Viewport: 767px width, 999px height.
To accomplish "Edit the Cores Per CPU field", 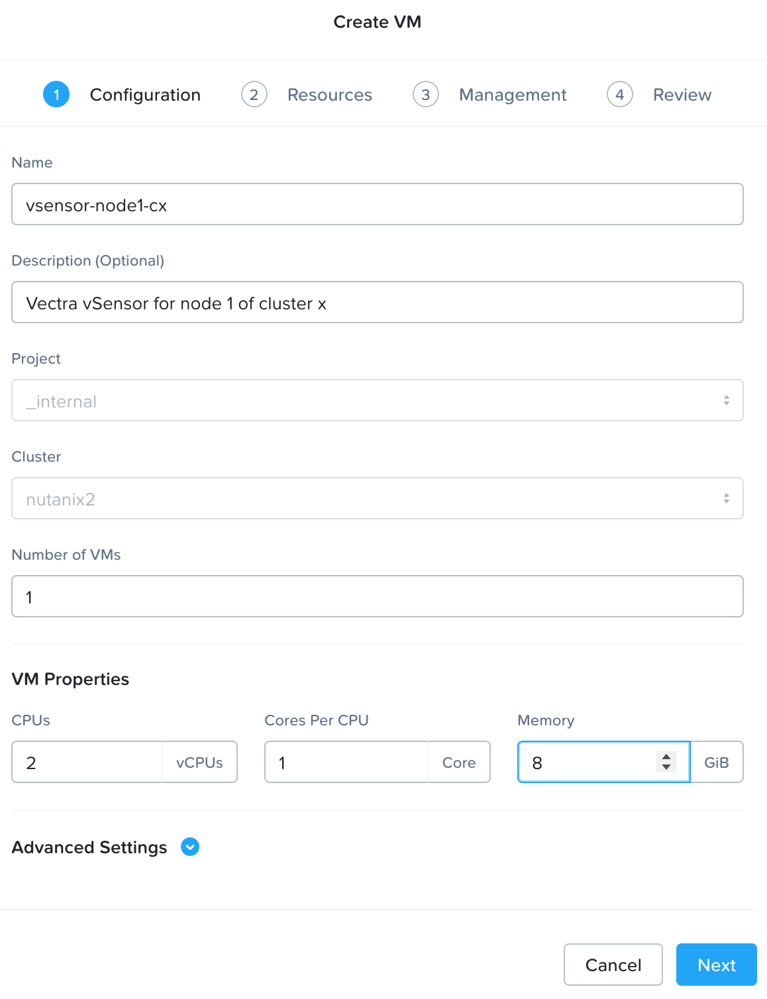I will coord(346,762).
